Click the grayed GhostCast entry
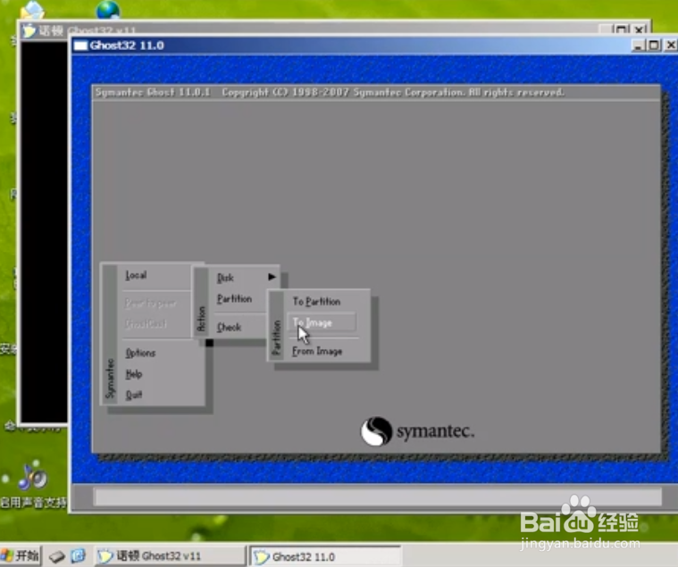The height and width of the screenshot is (567, 678). [x=146, y=324]
